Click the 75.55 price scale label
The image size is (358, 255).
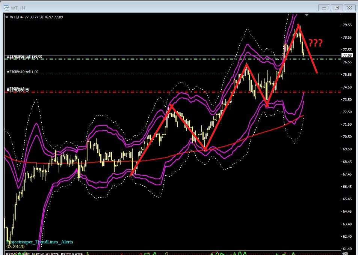point(347,75)
